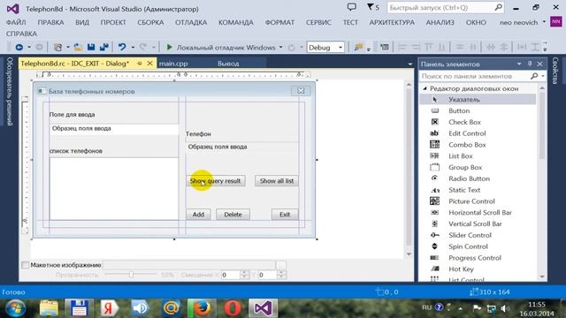Enable the Макетное изображение checkbox
566x318 pixels.
point(26,265)
